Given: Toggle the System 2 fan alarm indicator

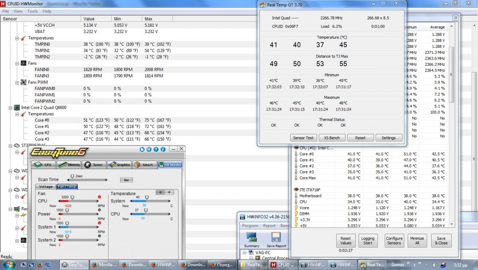Looking at the screenshot, I should click(99, 236).
